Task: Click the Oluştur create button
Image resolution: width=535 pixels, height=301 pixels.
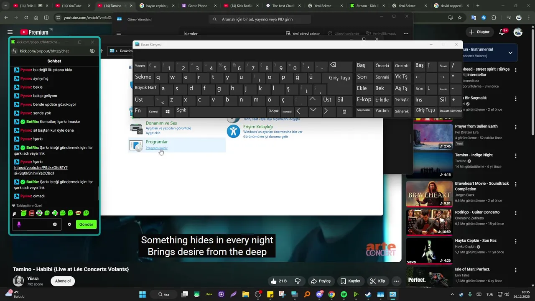Action: point(479,32)
